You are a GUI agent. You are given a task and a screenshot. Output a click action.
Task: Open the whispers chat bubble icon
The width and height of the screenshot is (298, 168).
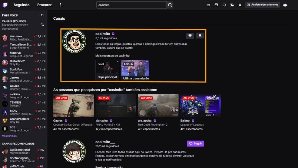click(224, 5)
